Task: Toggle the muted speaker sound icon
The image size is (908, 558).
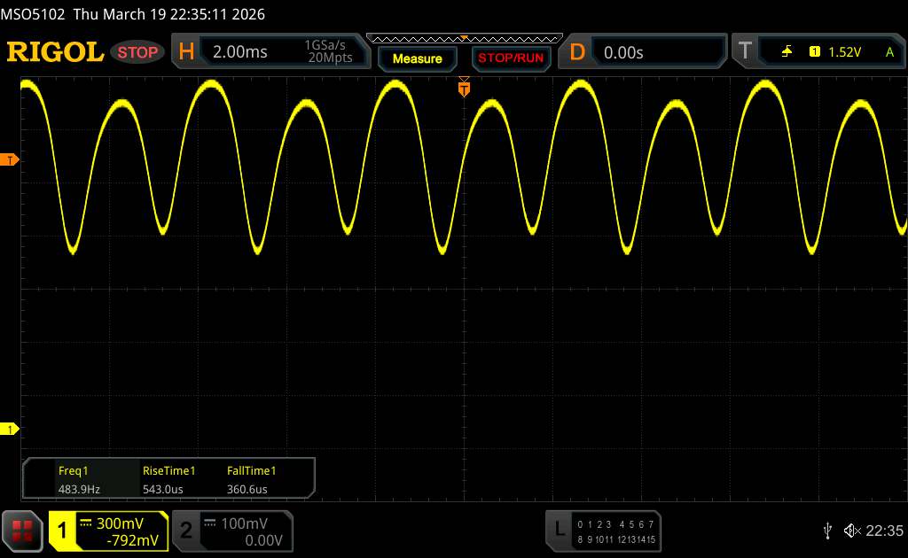Action: (851, 531)
